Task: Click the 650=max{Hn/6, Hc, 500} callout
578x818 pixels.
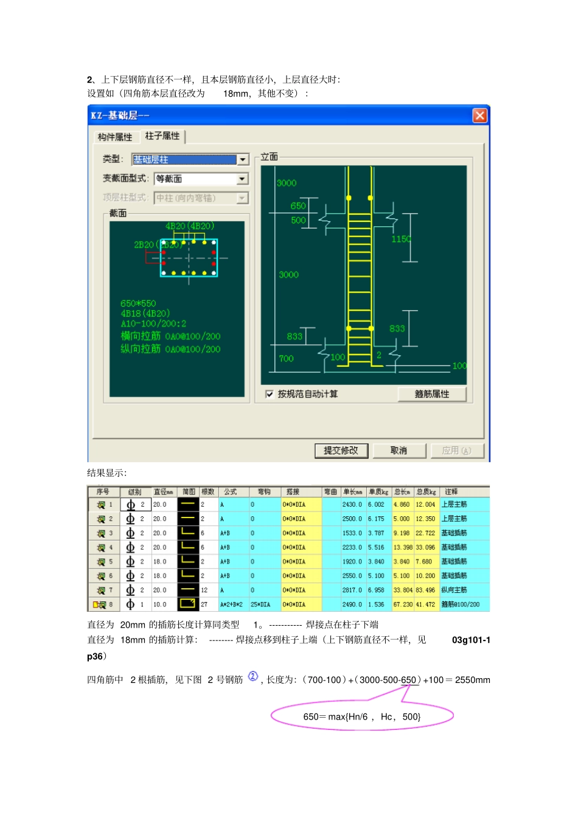Action: 362,716
